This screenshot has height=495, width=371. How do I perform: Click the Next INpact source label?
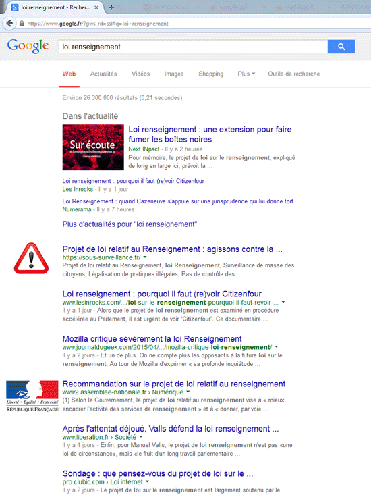[x=144, y=149]
